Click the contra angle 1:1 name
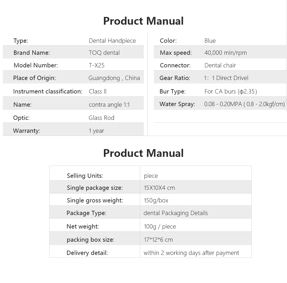The height and width of the screenshot is (283, 287). [x=109, y=105]
